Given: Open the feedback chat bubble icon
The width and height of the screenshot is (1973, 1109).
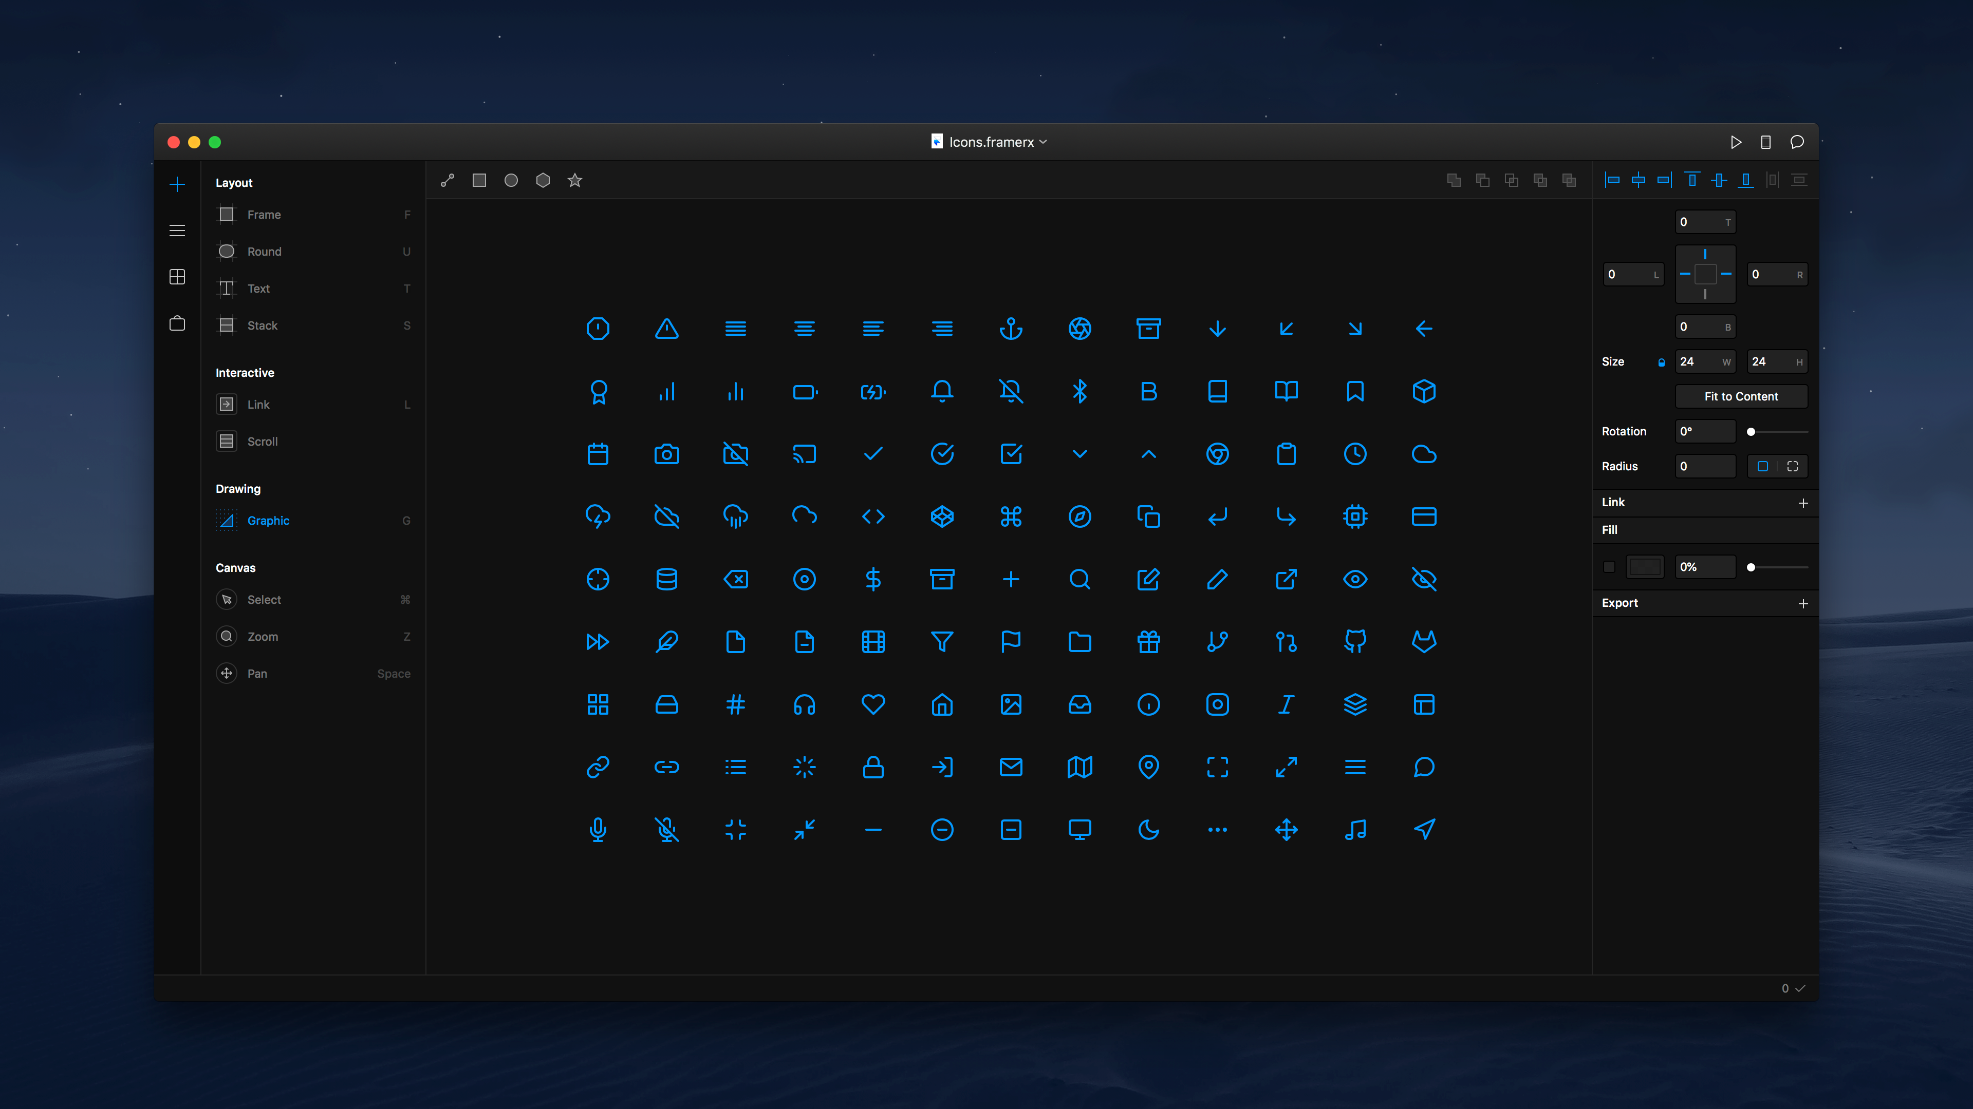Looking at the screenshot, I should click(1797, 142).
